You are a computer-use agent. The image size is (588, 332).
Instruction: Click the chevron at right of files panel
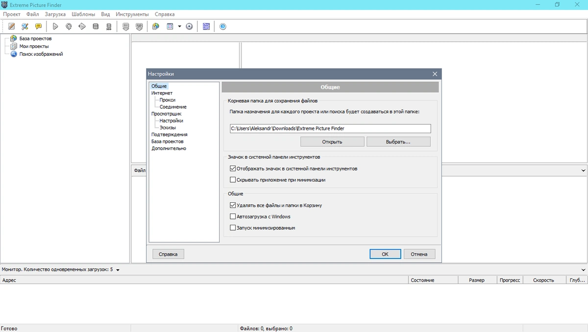click(583, 170)
